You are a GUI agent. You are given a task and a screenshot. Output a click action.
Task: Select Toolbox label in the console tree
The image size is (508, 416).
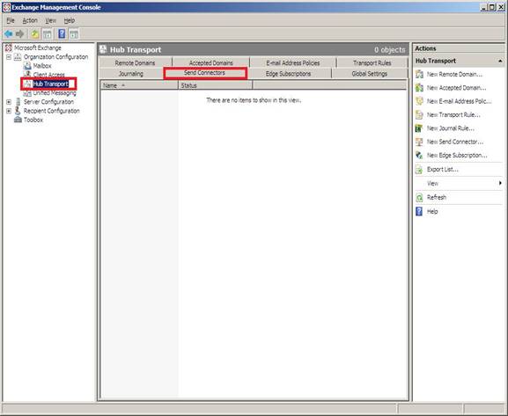tap(33, 120)
